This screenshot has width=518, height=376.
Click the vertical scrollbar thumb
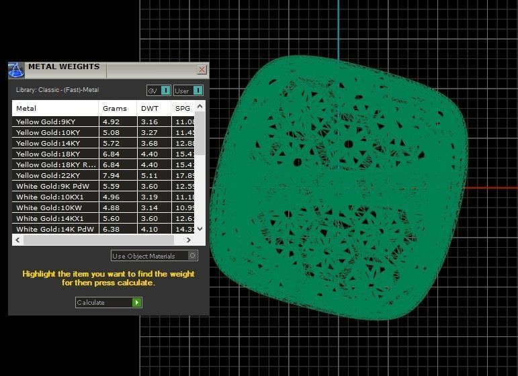[x=200, y=134]
